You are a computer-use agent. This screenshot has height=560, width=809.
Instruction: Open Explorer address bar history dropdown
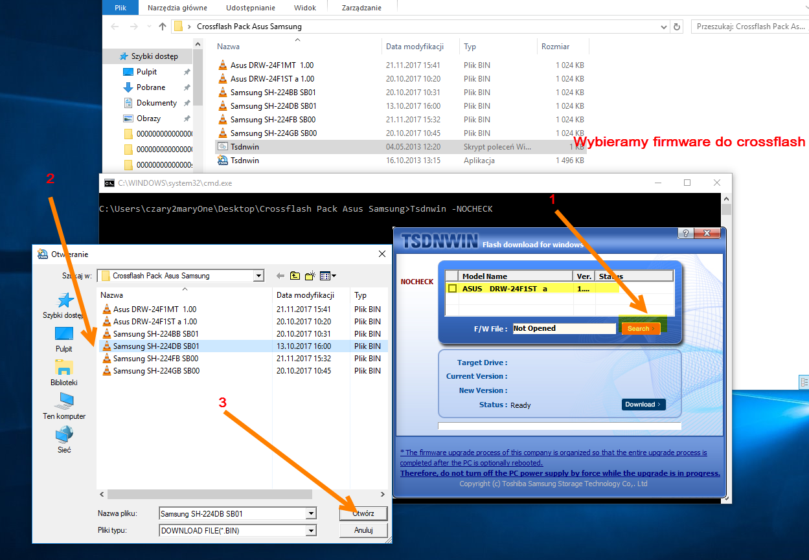click(x=663, y=27)
